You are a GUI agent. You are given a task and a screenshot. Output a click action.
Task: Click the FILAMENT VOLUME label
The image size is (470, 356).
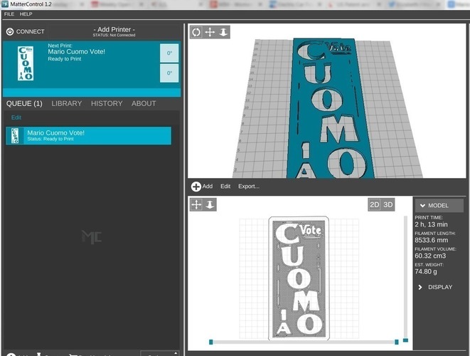point(436,248)
